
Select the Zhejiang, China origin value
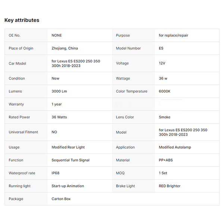(65, 48)
